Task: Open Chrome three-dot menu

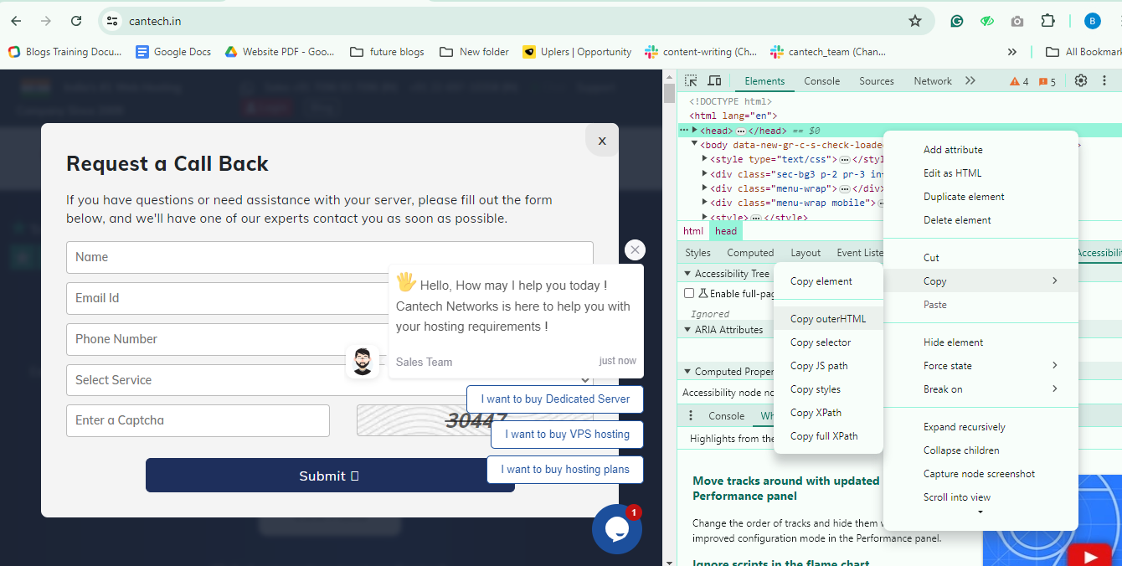Action: pyautogui.click(x=1119, y=21)
